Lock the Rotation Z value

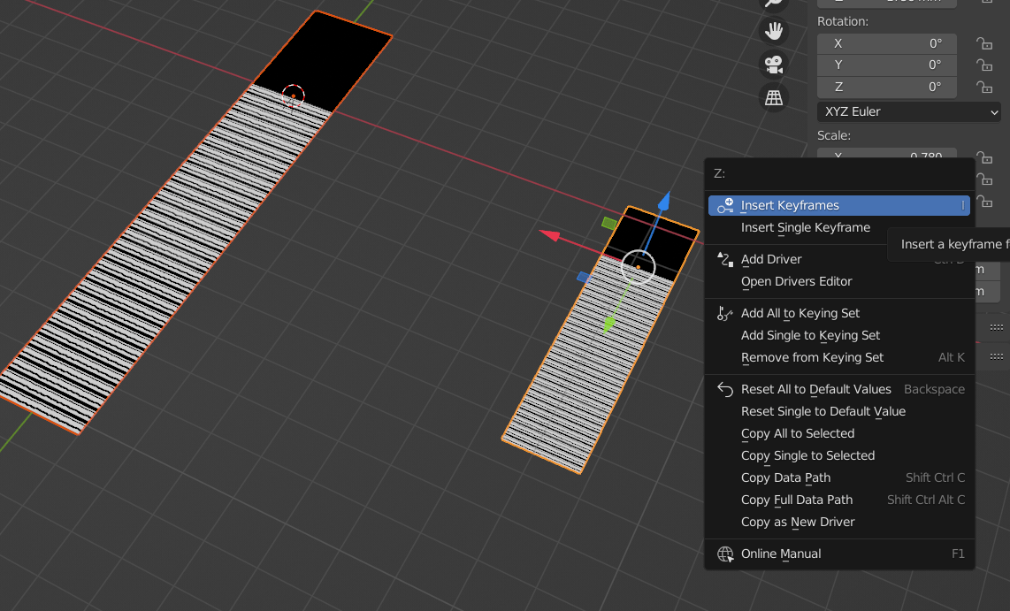984,87
